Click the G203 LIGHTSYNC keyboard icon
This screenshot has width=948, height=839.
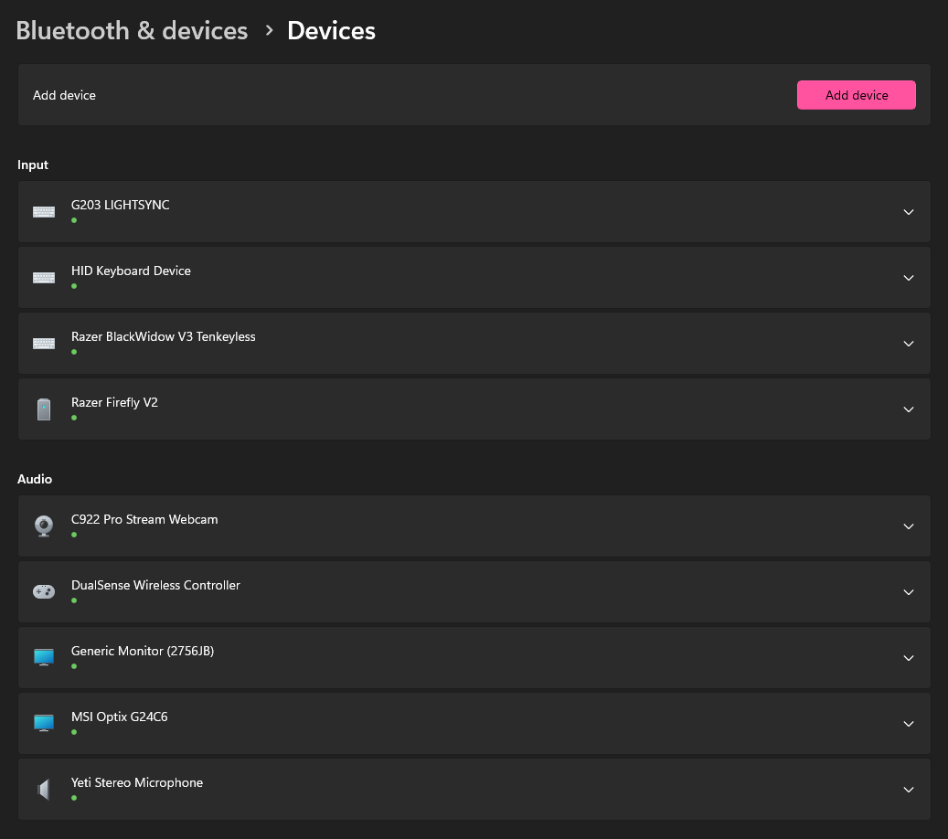(44, 212)
